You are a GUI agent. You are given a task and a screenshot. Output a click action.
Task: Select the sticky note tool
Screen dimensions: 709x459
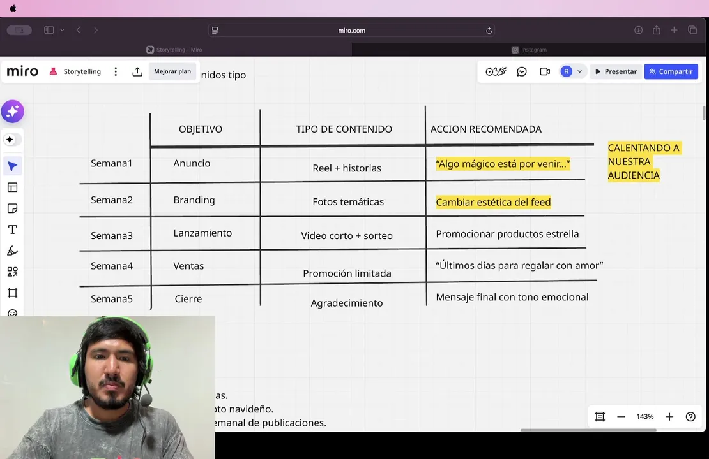[x=12, y=208]
